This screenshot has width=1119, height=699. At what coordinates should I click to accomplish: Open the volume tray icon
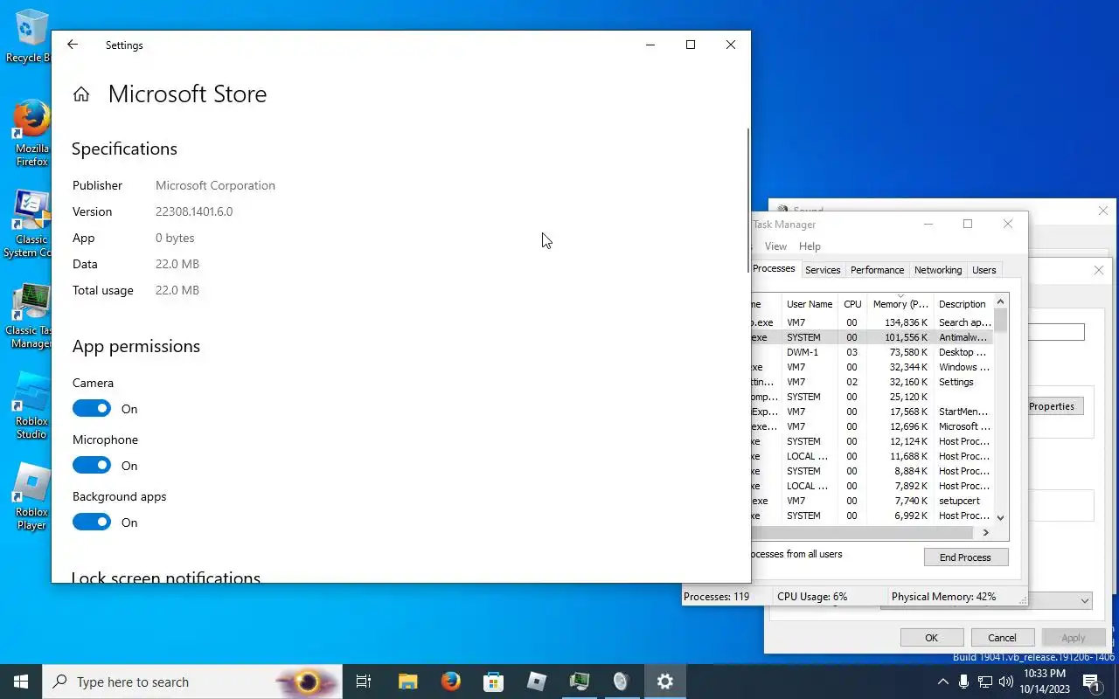1006,682
